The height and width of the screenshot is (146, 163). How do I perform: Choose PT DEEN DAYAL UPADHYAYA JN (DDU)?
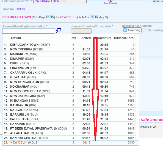coord(70,128)
